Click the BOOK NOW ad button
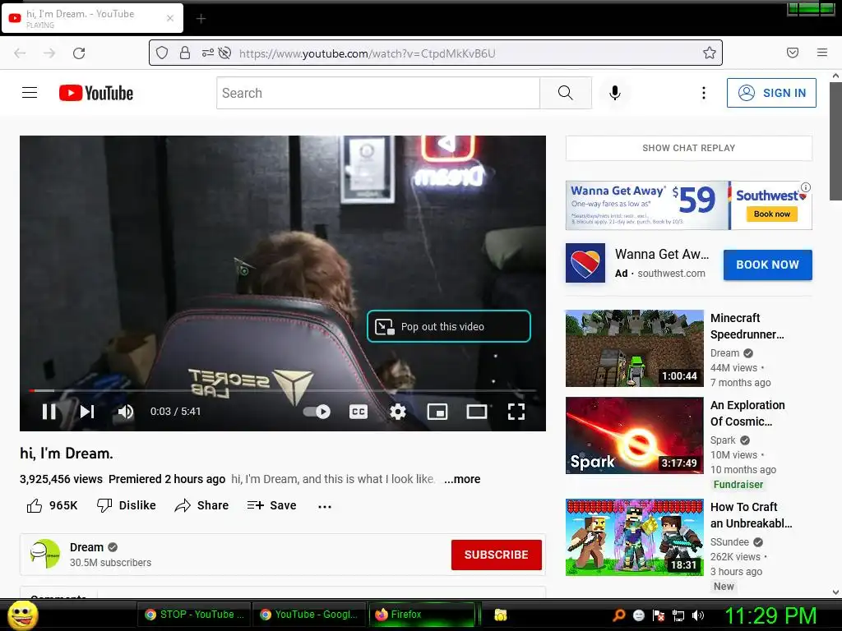The width and height of the screenshot is (842, 631). pos(767,265)
